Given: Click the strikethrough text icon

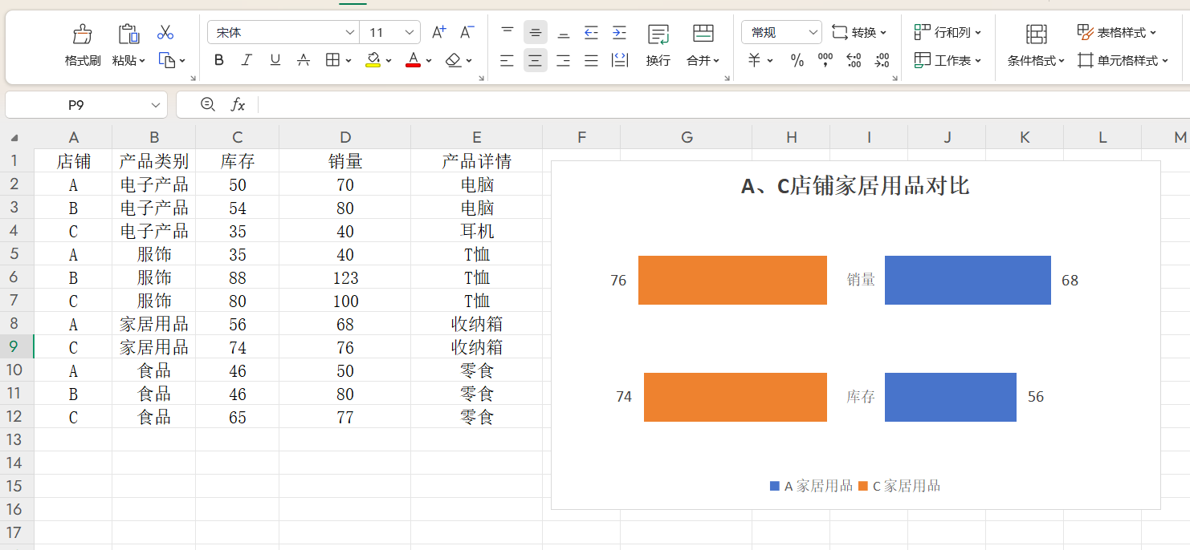Looking at the screenshot, I should pyautogui.click(x=304, y=60).
